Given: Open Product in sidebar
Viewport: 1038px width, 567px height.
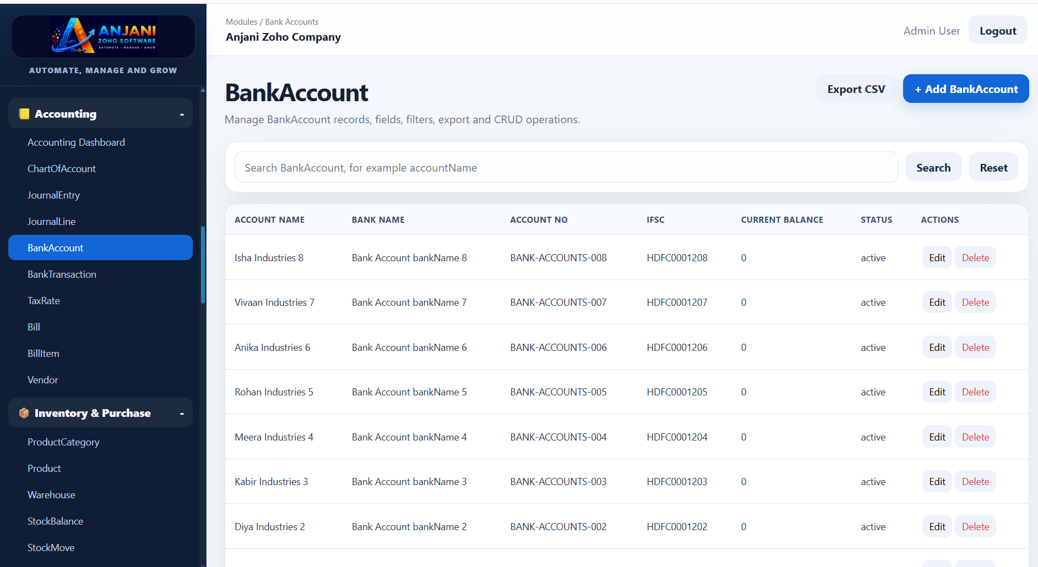Looking at the screenshot, I should [x=100, y=469].
